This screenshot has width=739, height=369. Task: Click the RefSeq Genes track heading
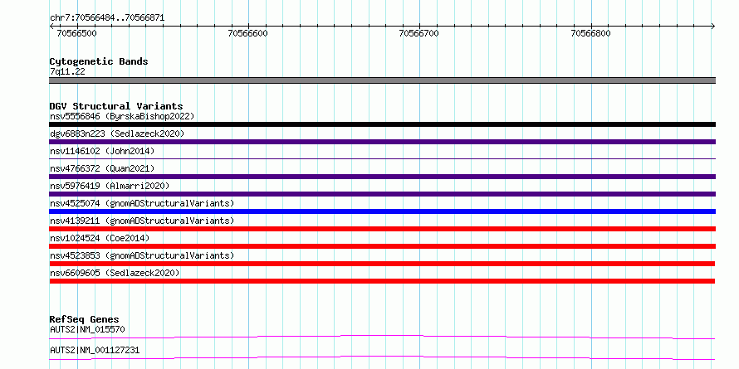84,319
